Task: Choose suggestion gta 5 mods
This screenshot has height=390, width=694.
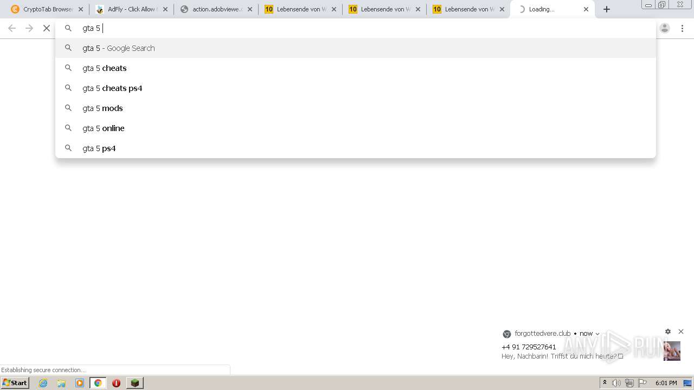Action: (x=356, y=108)
